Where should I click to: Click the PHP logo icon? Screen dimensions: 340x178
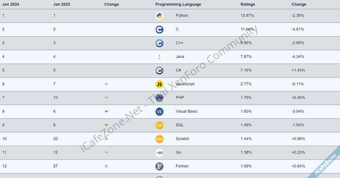click(x=159, y=98)
